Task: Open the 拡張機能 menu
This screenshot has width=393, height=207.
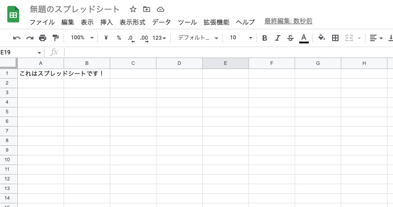Action: [x=216, y=22]
